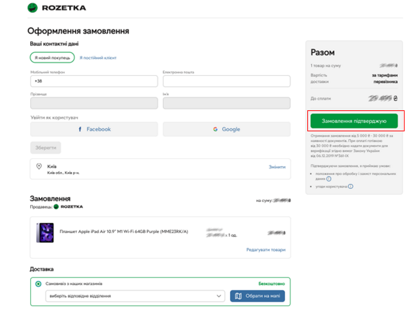Click Змінити to change the city
The height and width of the screenshot is (312, 420).
[277, 167]
